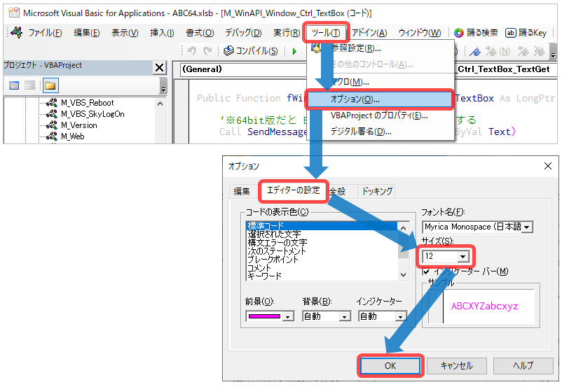Image resolution: width=562 pixels, height=387 pixels.
Task: Click the VBA icon left of ファイル menu
Action: click(x=16, y=33)
